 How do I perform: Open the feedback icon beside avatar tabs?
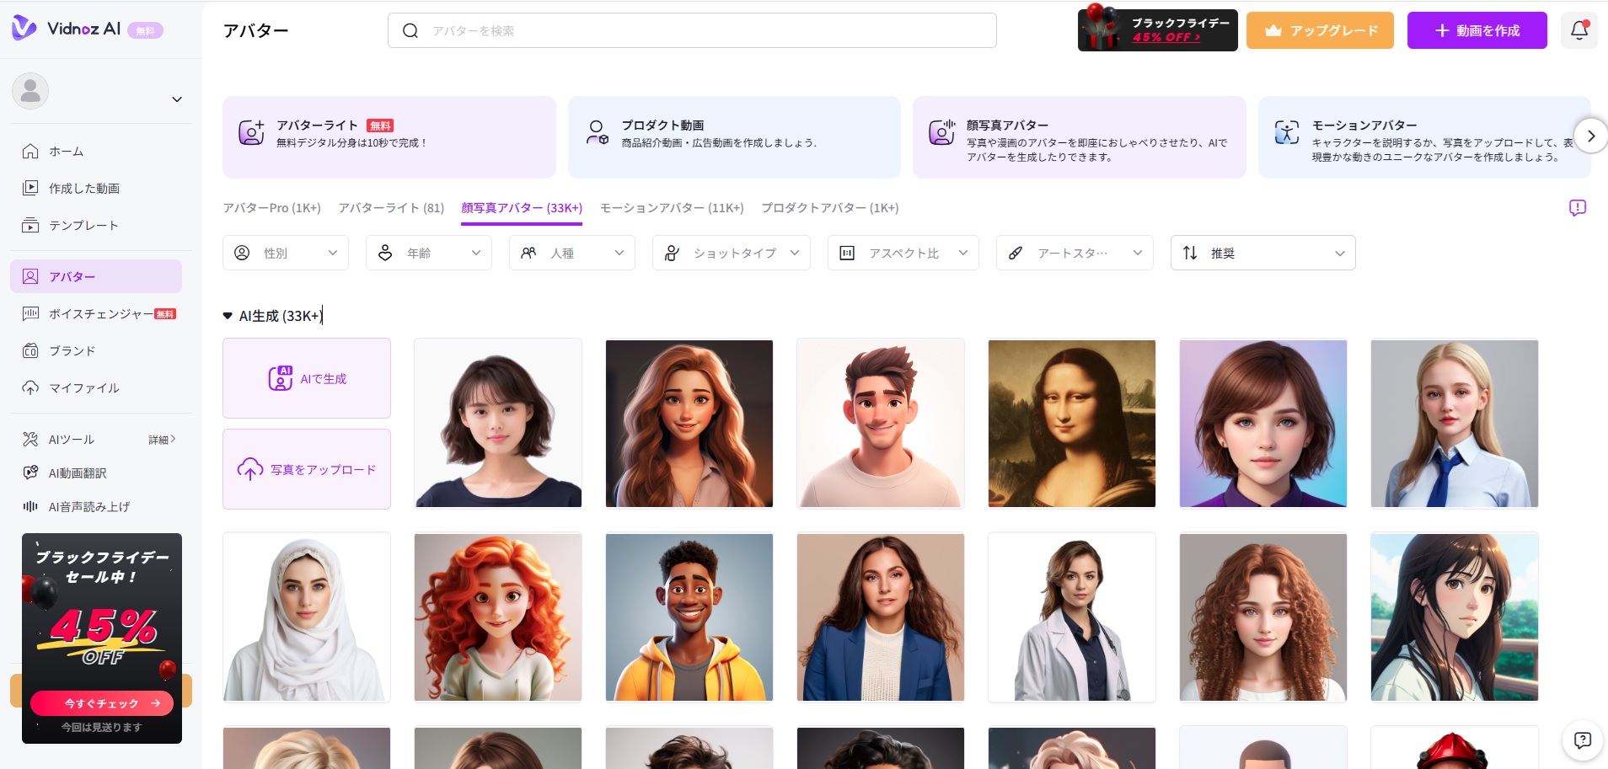[x=1577, y=208]
